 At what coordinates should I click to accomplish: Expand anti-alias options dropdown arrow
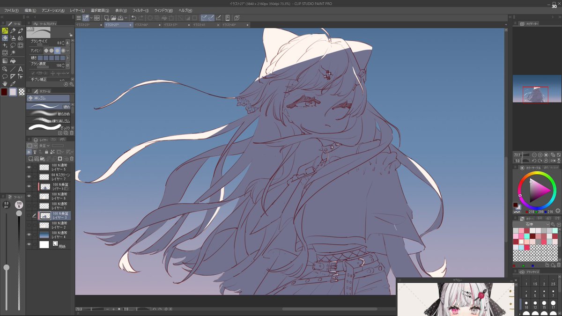pyautogui.click(x=67, y=51)
